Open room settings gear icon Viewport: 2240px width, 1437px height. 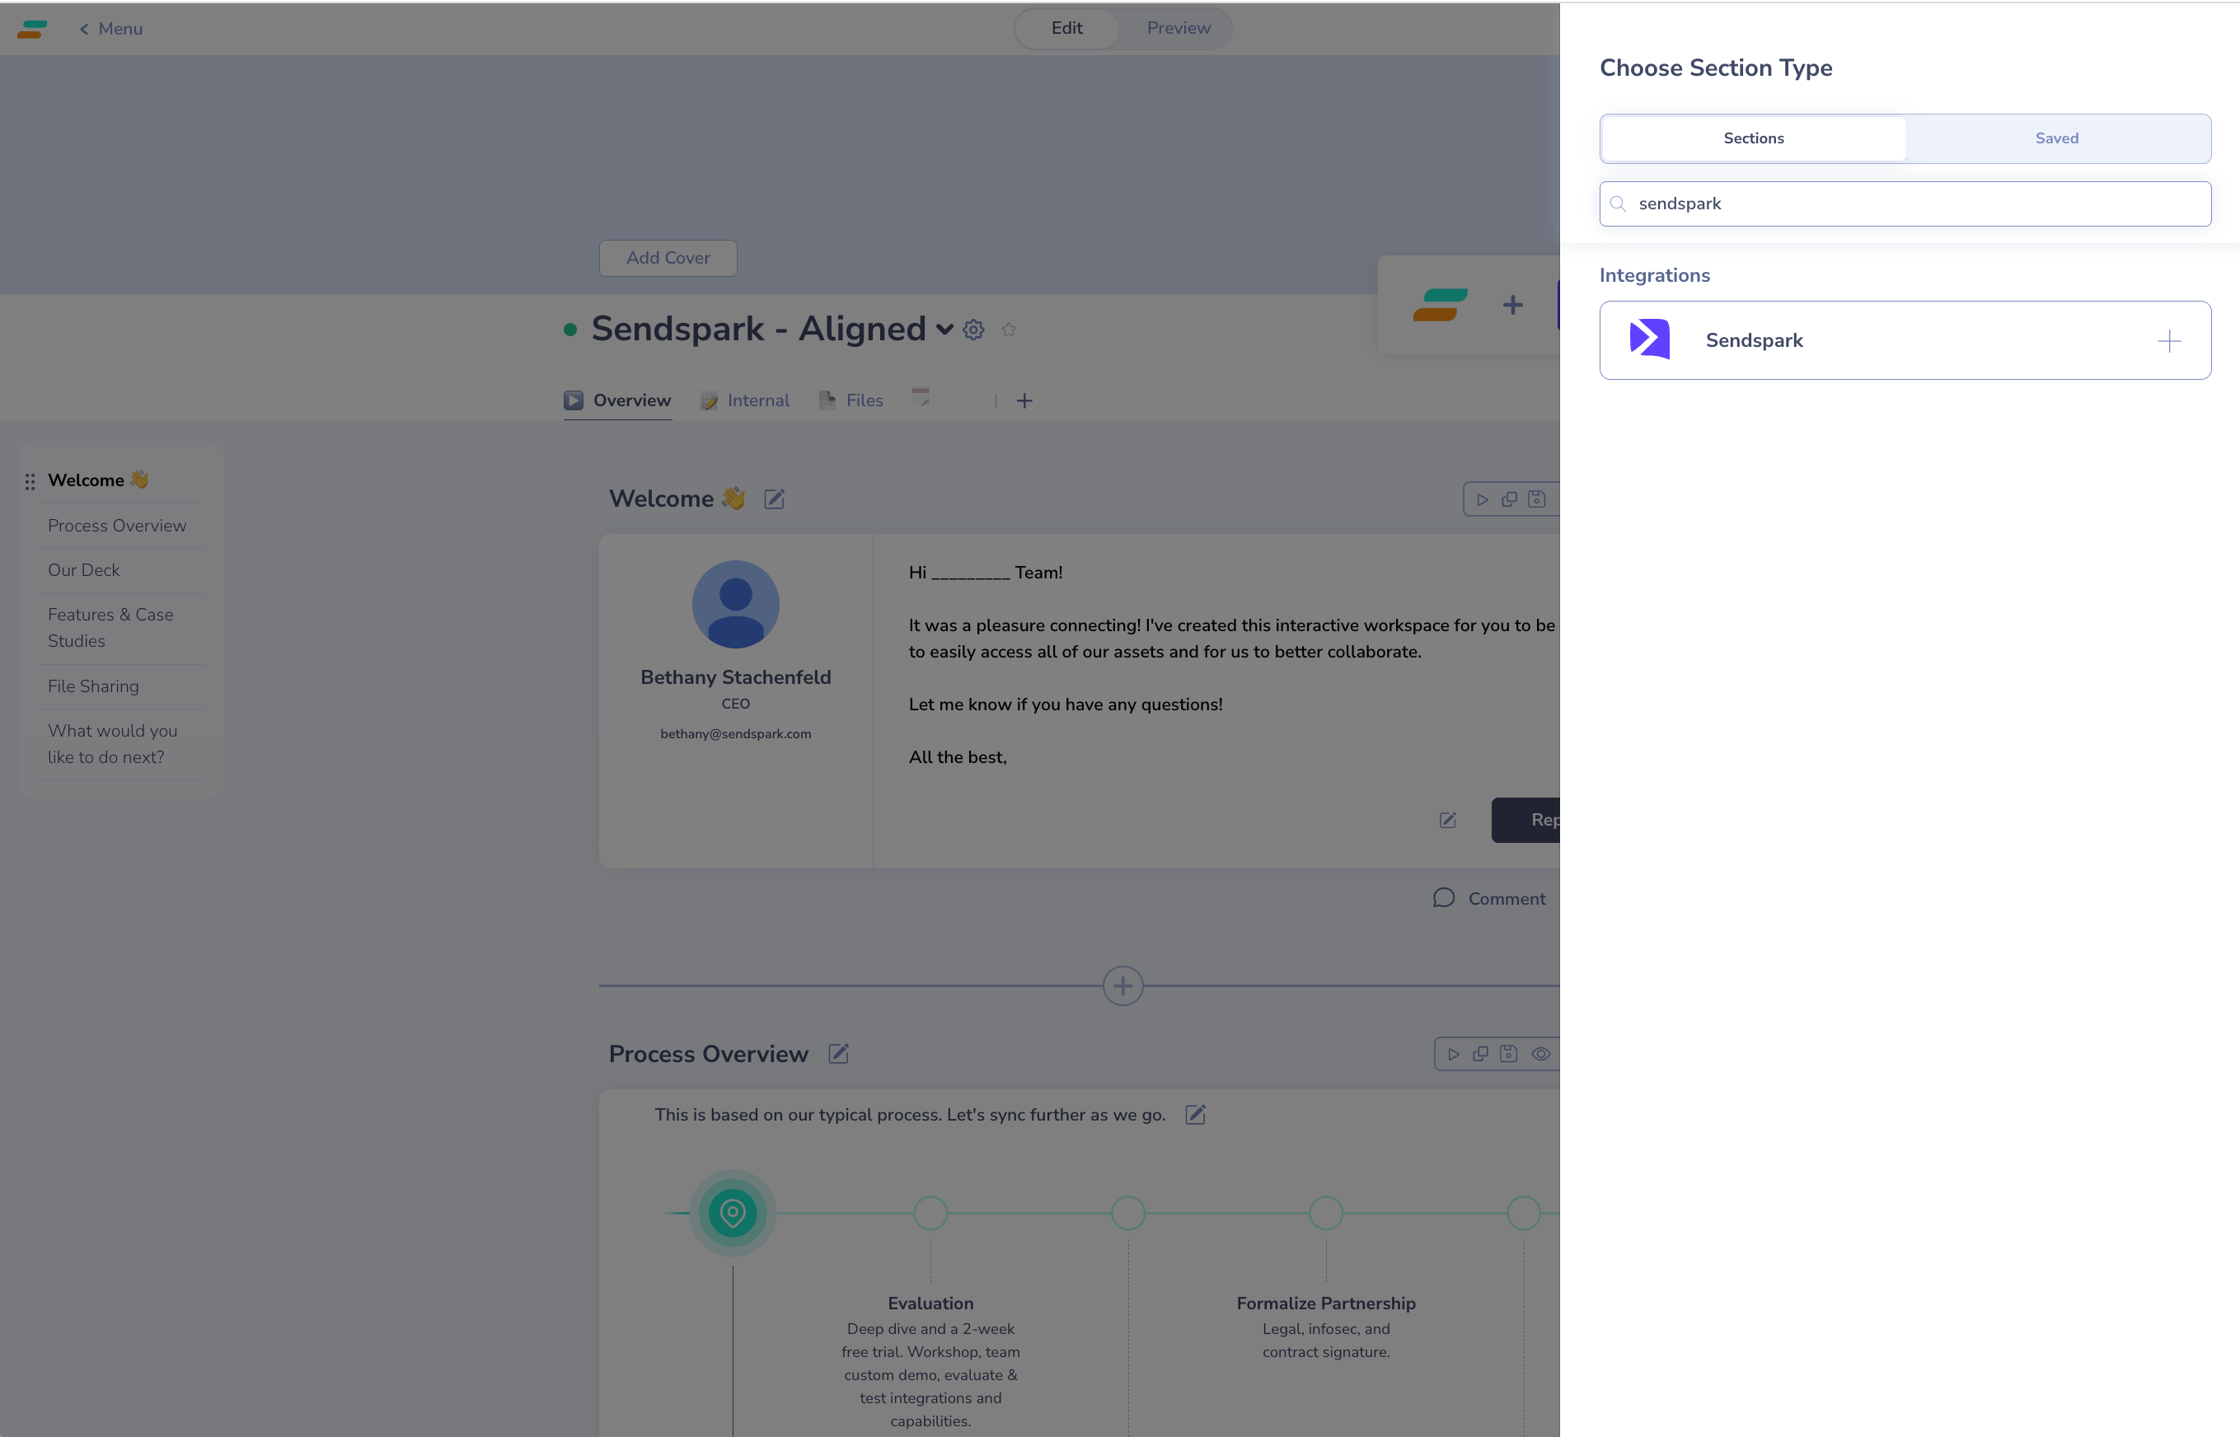[x=973, y=330]
